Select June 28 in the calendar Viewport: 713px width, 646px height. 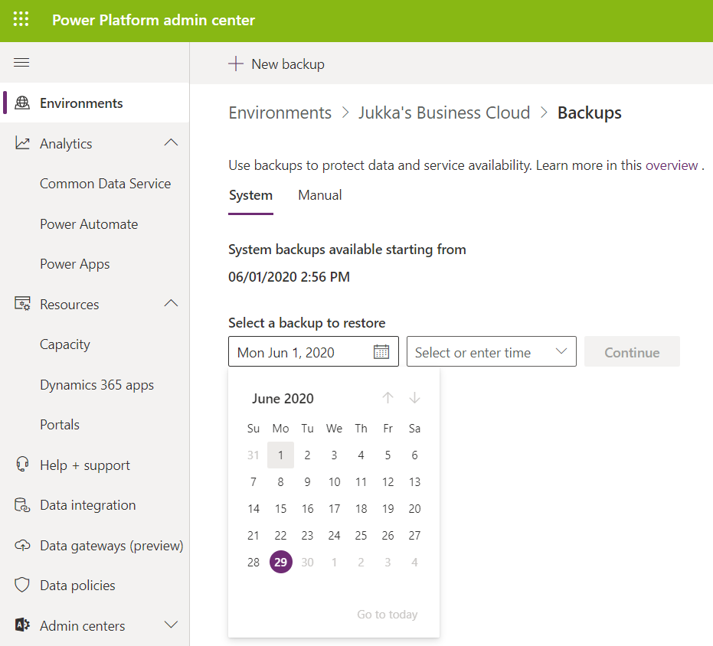[253, 562]
